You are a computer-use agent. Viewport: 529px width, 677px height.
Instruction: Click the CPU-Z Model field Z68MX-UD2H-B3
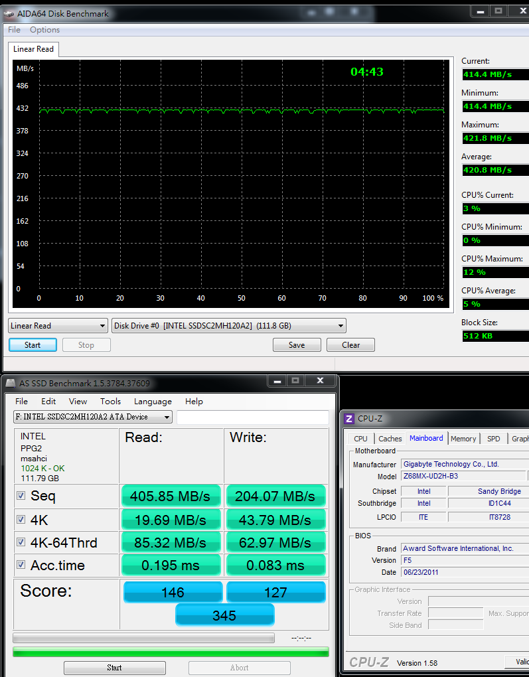[x=464, y=477]
